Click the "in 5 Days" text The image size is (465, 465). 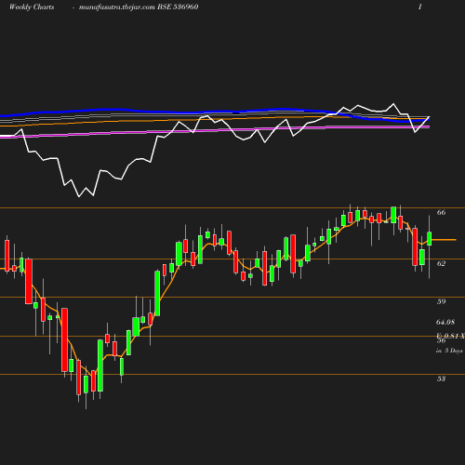pyautogui.click(x=449, y=351)
